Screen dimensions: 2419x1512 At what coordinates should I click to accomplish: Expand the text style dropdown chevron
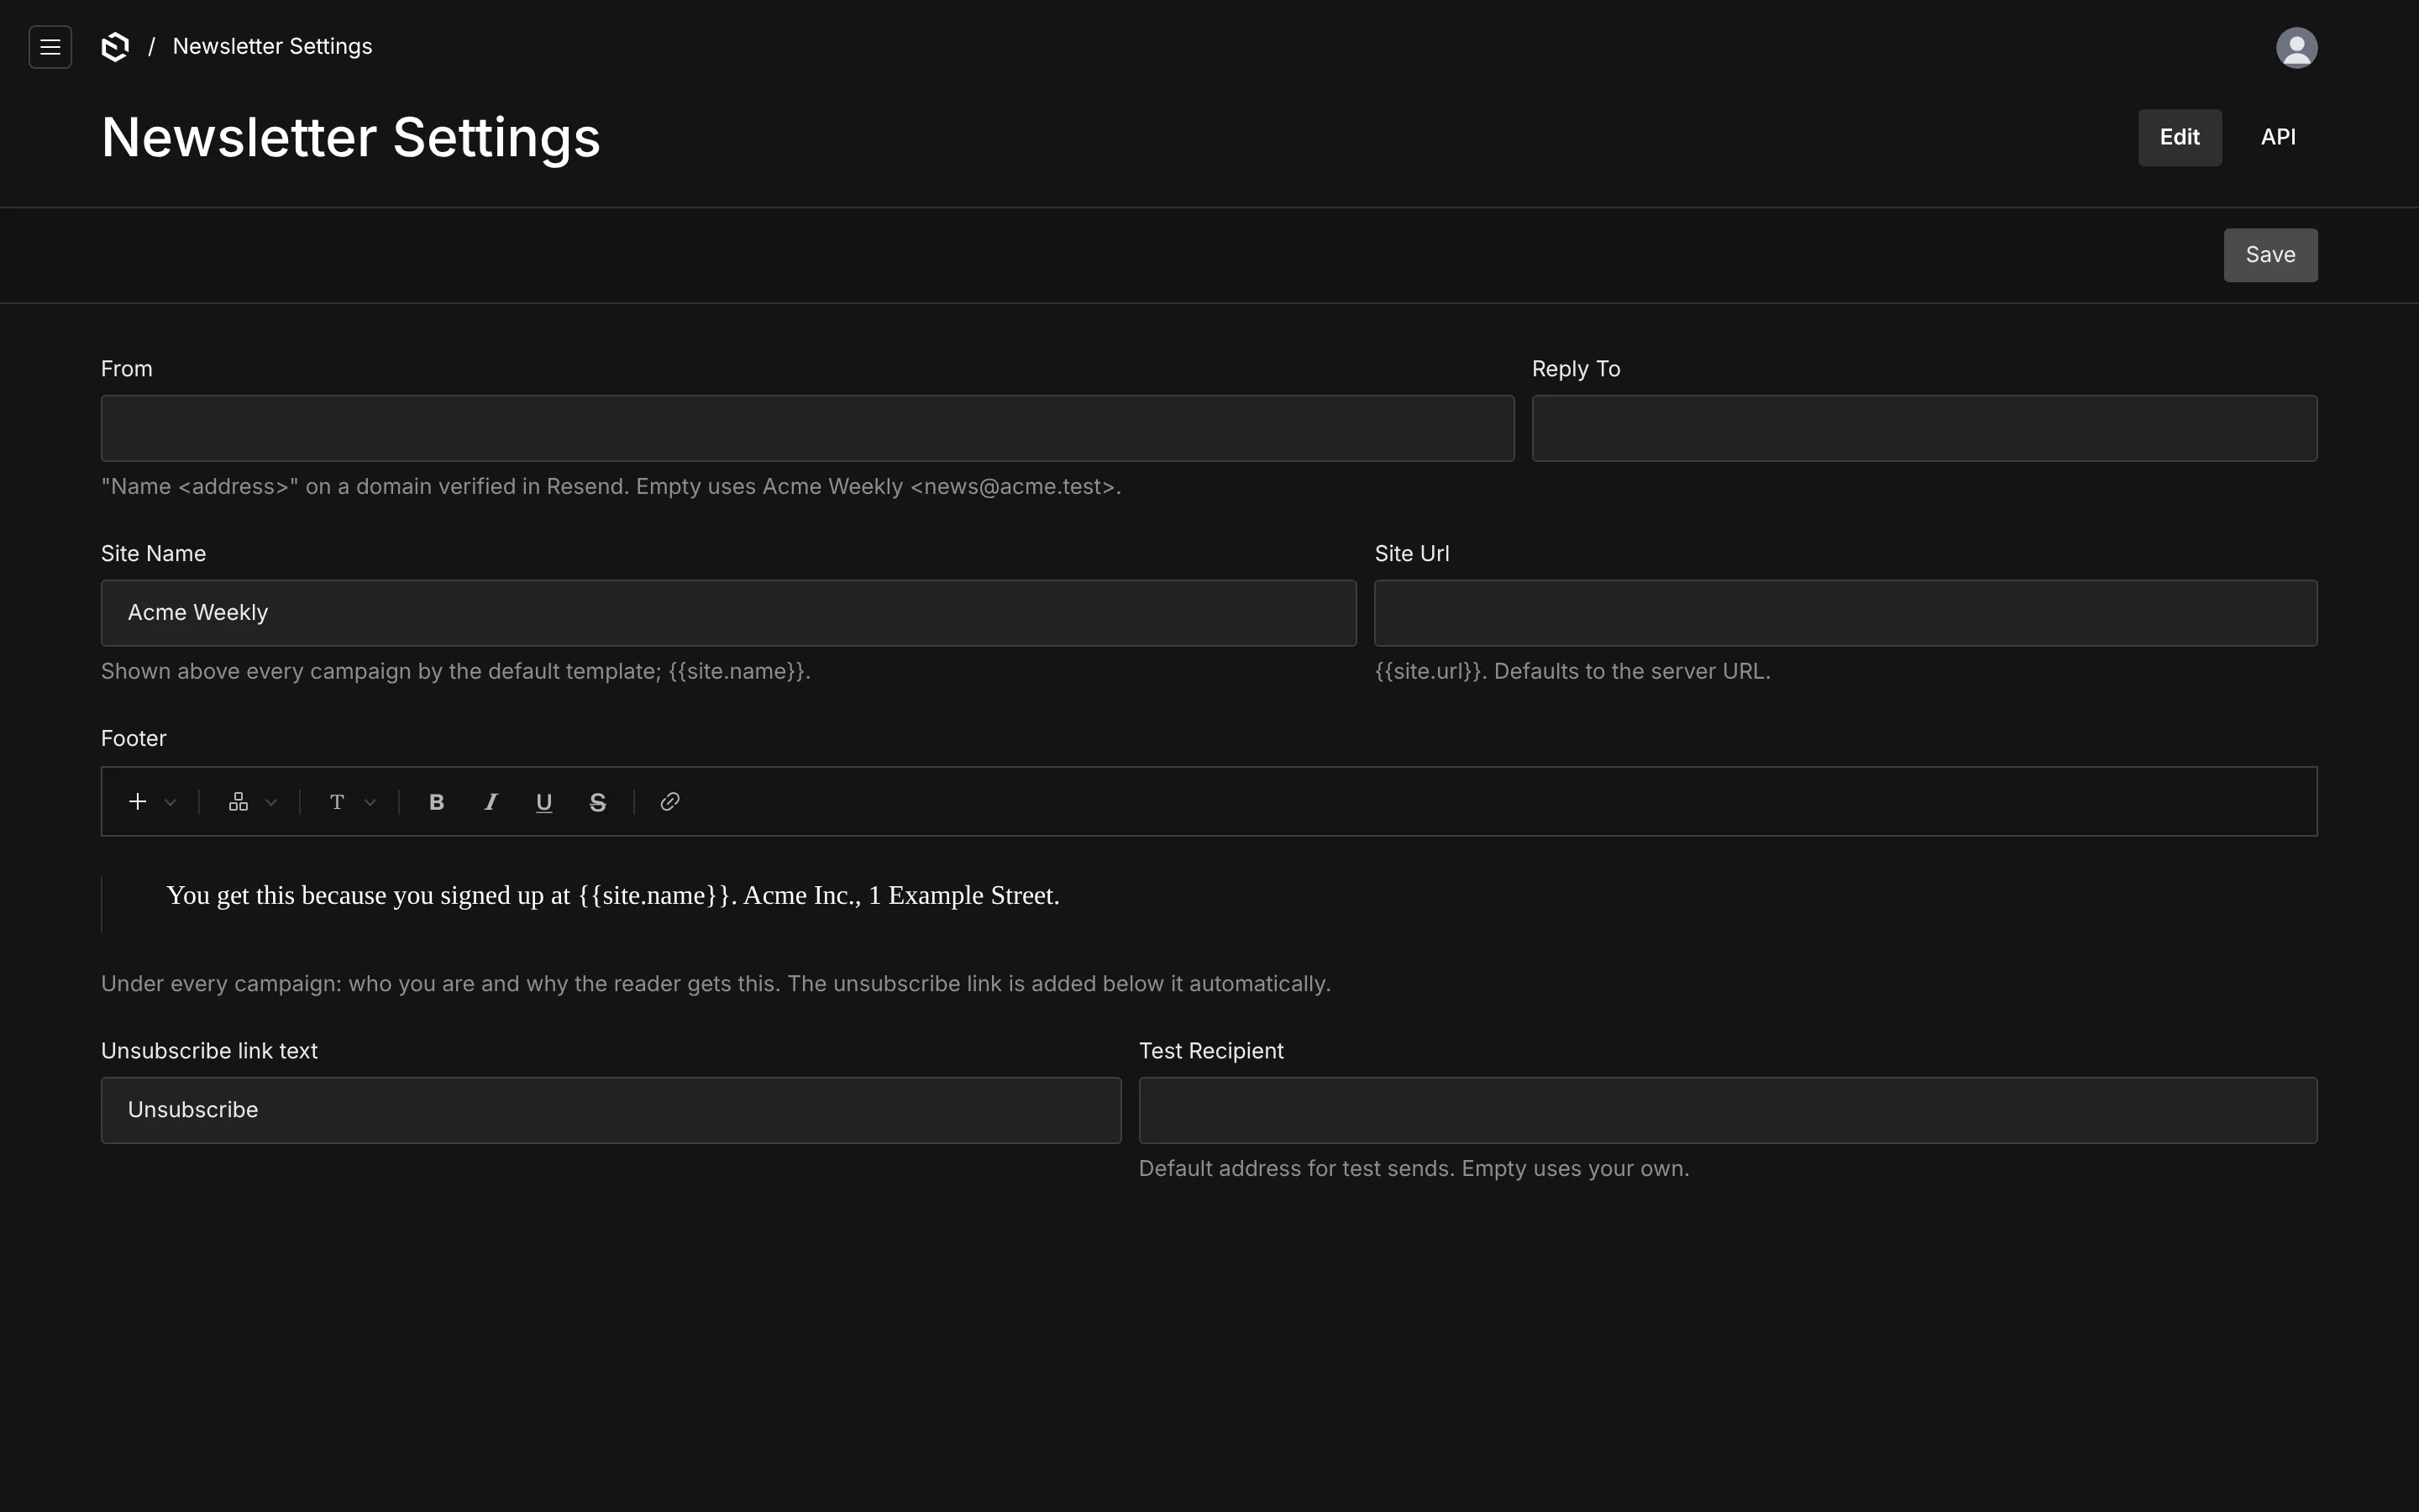click(x=371, y=802)
